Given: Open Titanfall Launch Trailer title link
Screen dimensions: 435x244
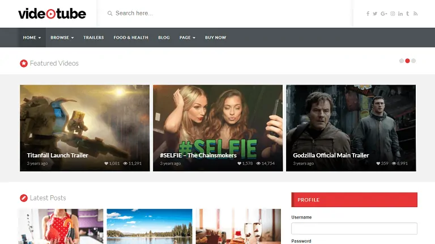Looking at the screenshot, I should click(57, 155).
